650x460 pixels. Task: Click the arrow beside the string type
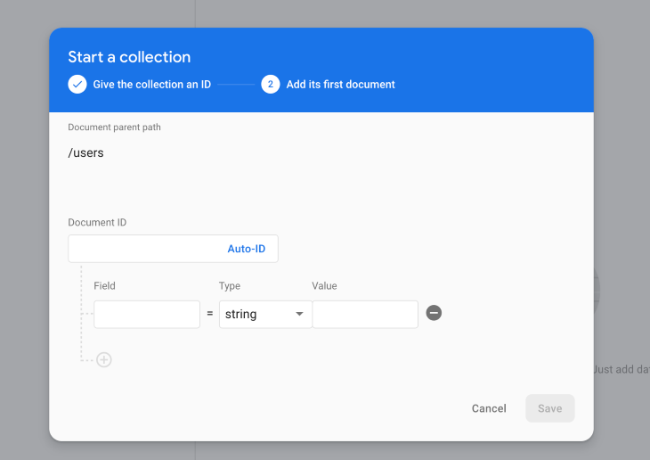click(x=299, y=314)
